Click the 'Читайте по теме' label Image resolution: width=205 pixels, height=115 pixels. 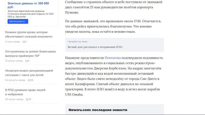78,42
